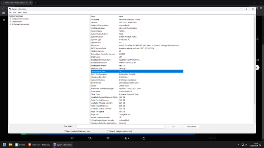Expand the Components node
The height and width of the screenshot is (148, 264).
[x=10, y=22]
